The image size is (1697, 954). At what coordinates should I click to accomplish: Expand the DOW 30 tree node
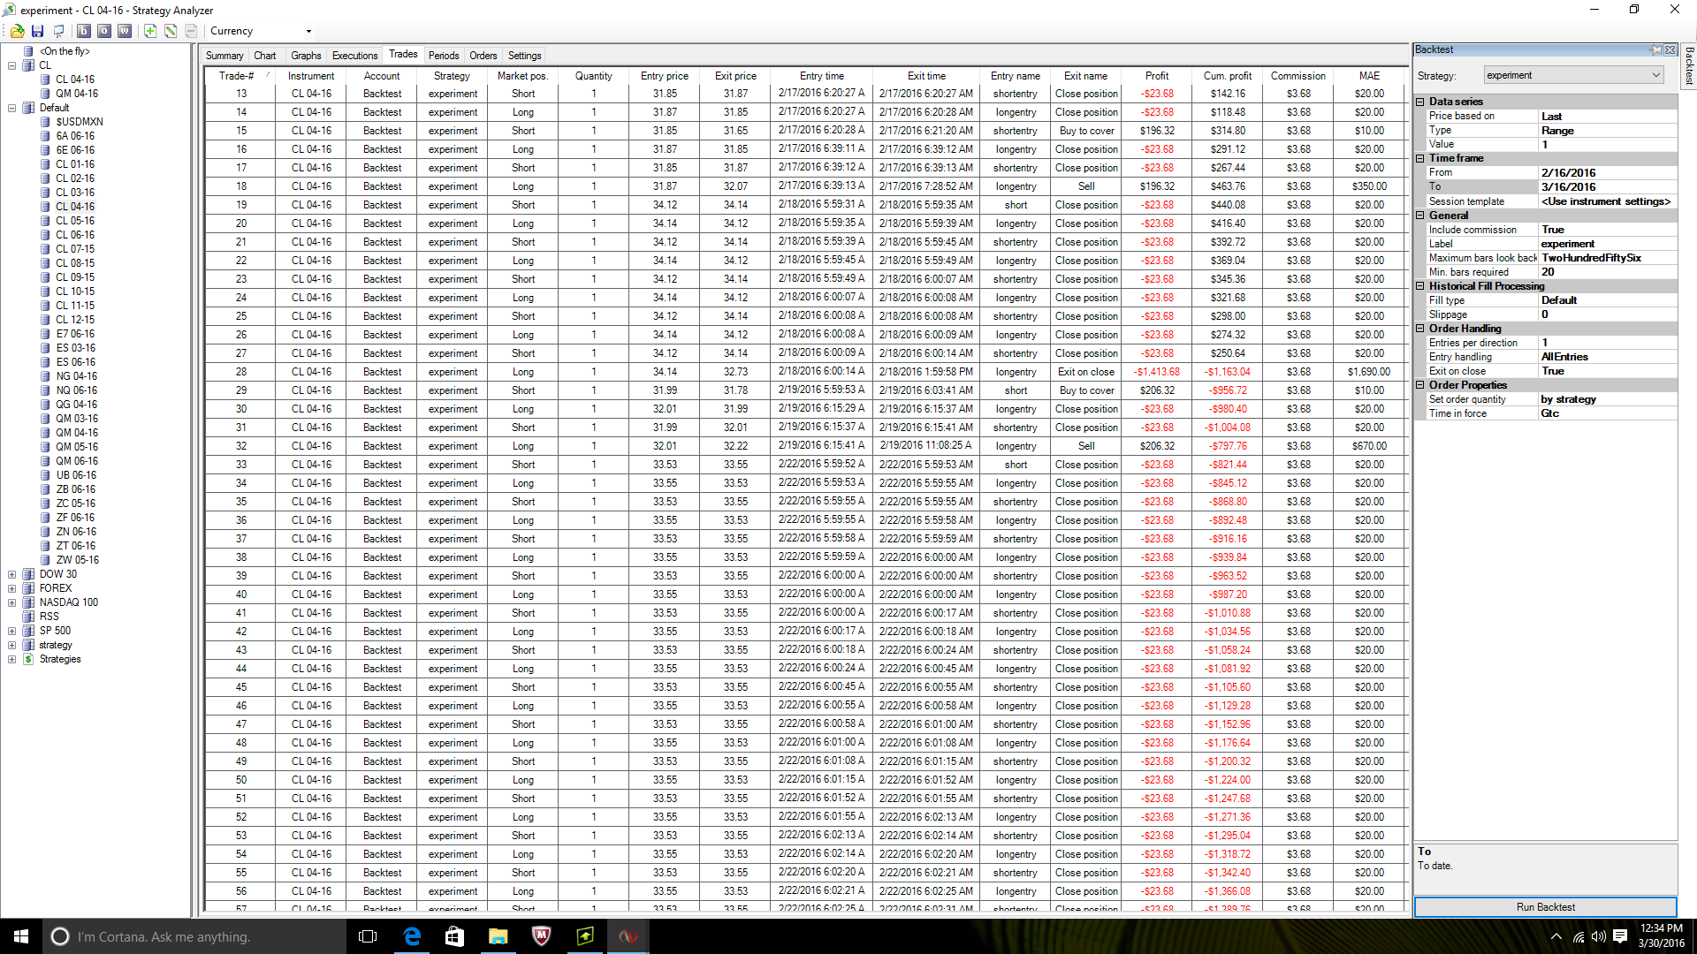[x=11, y=574]
